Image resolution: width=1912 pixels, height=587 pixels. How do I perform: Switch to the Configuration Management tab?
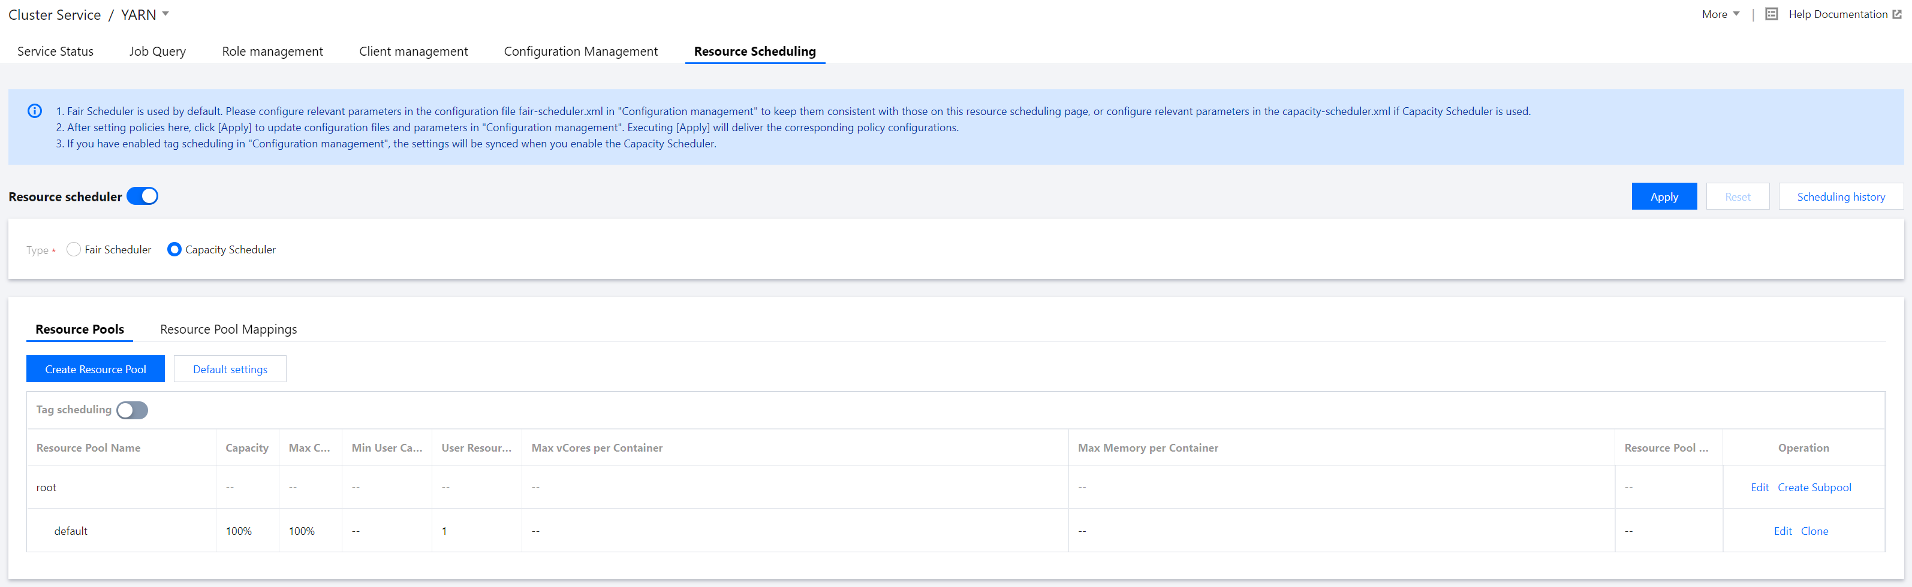click(x=580, y=51)
